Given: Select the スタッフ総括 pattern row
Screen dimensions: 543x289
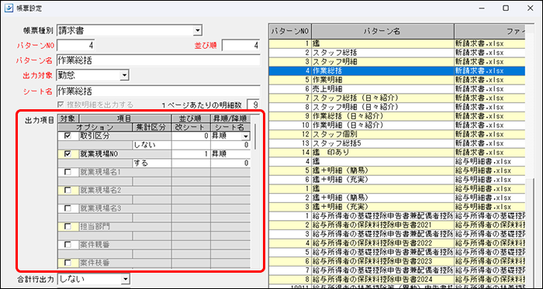Looking at the screenshot, I should click(397, 53).
